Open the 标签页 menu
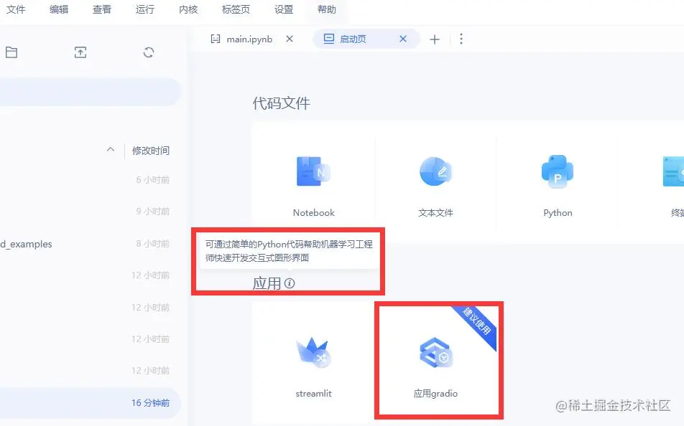The image size is (684, 426). (236, 9)
